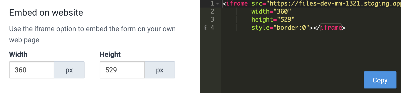Select line number 2 in gutter

coord(212,11)
